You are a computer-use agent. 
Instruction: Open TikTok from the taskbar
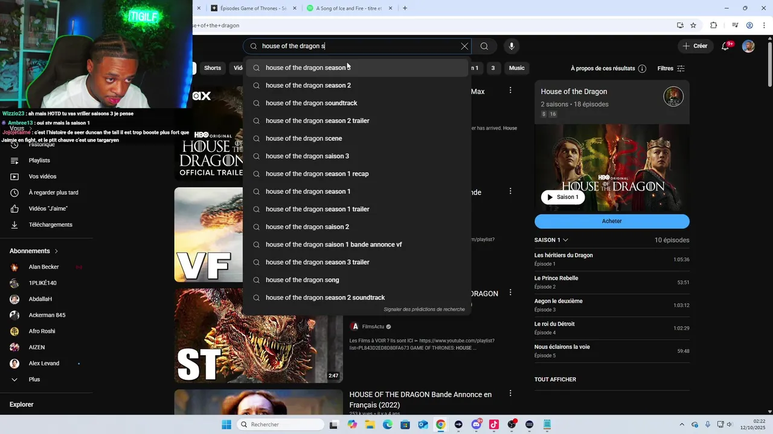494,424
